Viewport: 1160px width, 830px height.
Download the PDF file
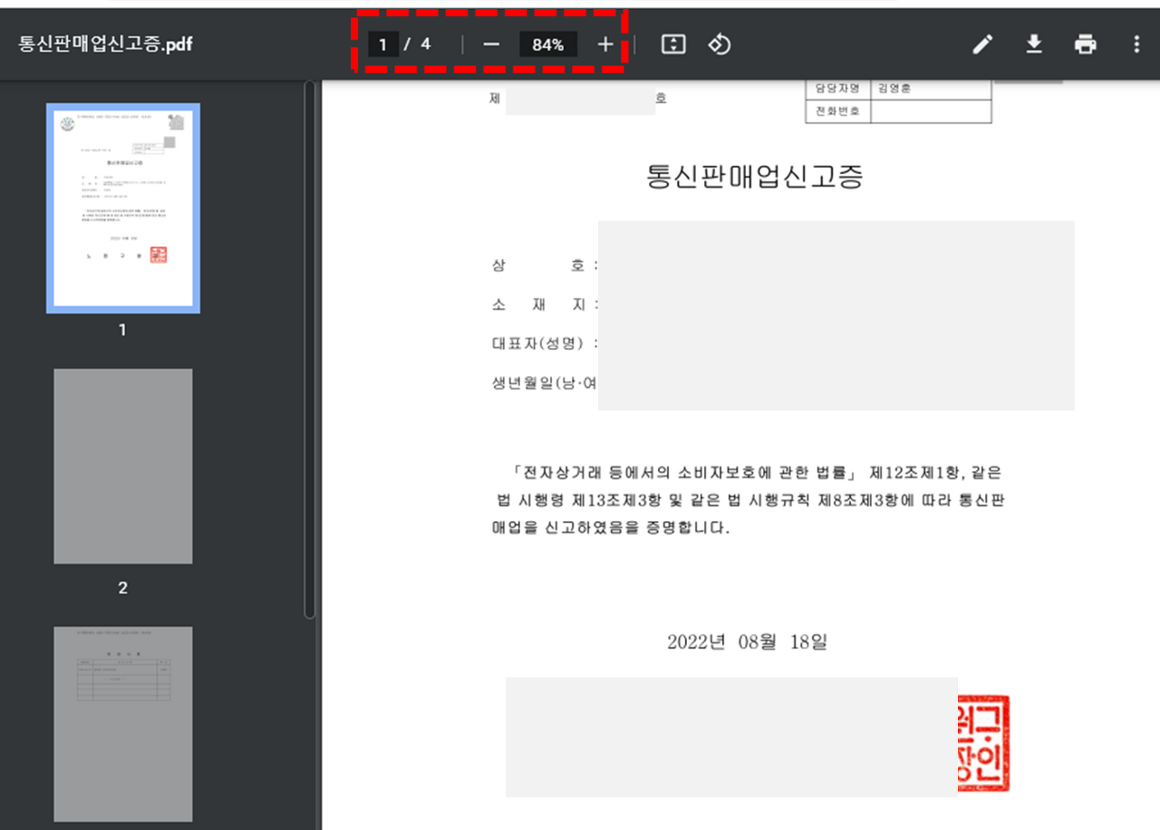[1034, 44]
